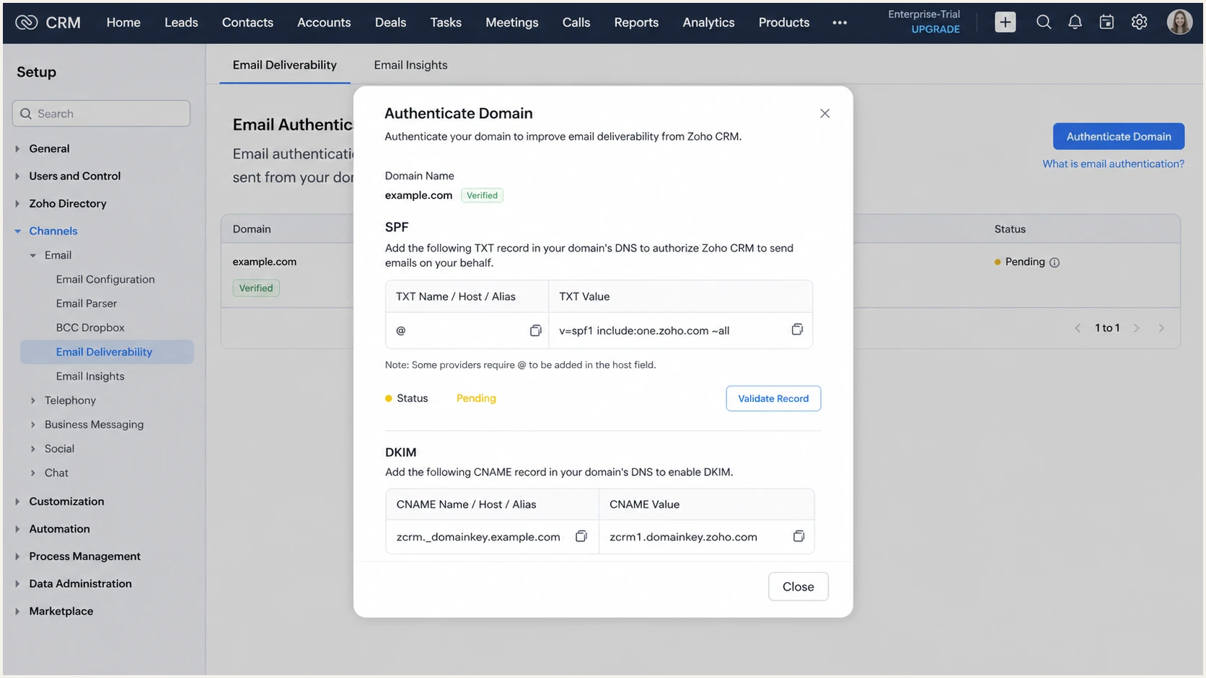This screenshot has width=1206, height=678.
Task: Open the Meetings module
Action: [x=511, y=22]
